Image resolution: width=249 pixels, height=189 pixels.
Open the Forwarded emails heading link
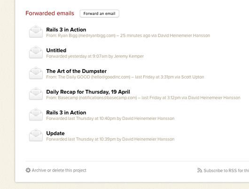point(50,13)
